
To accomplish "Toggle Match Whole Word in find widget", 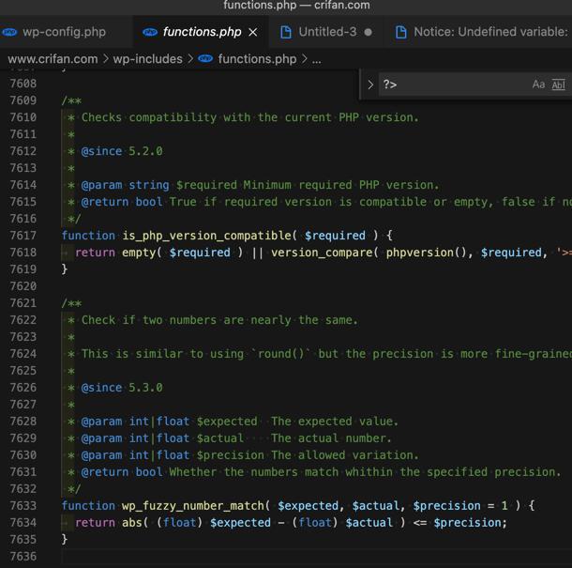I will [558, 84].
